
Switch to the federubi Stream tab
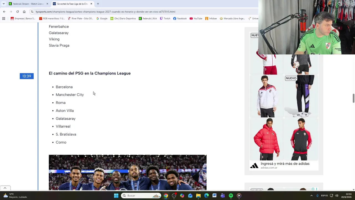point(28,4)
